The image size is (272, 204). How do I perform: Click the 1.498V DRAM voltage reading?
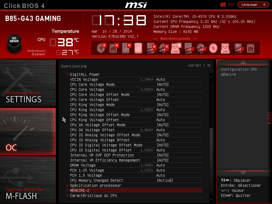[x=147, y=165]
